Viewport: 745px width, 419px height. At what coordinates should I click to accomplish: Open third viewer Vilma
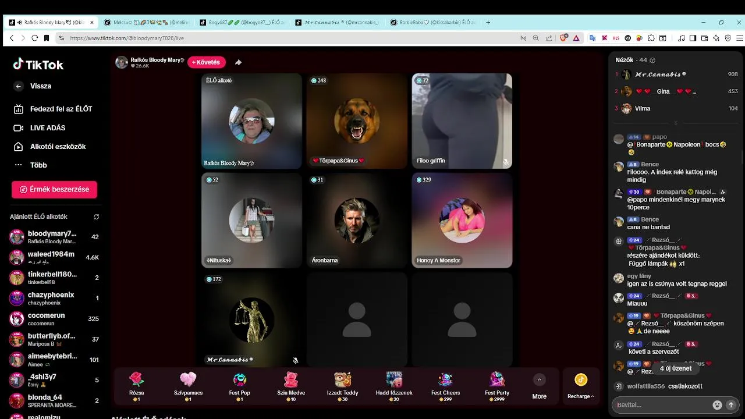pyautogui.click(x=676, y=108)
